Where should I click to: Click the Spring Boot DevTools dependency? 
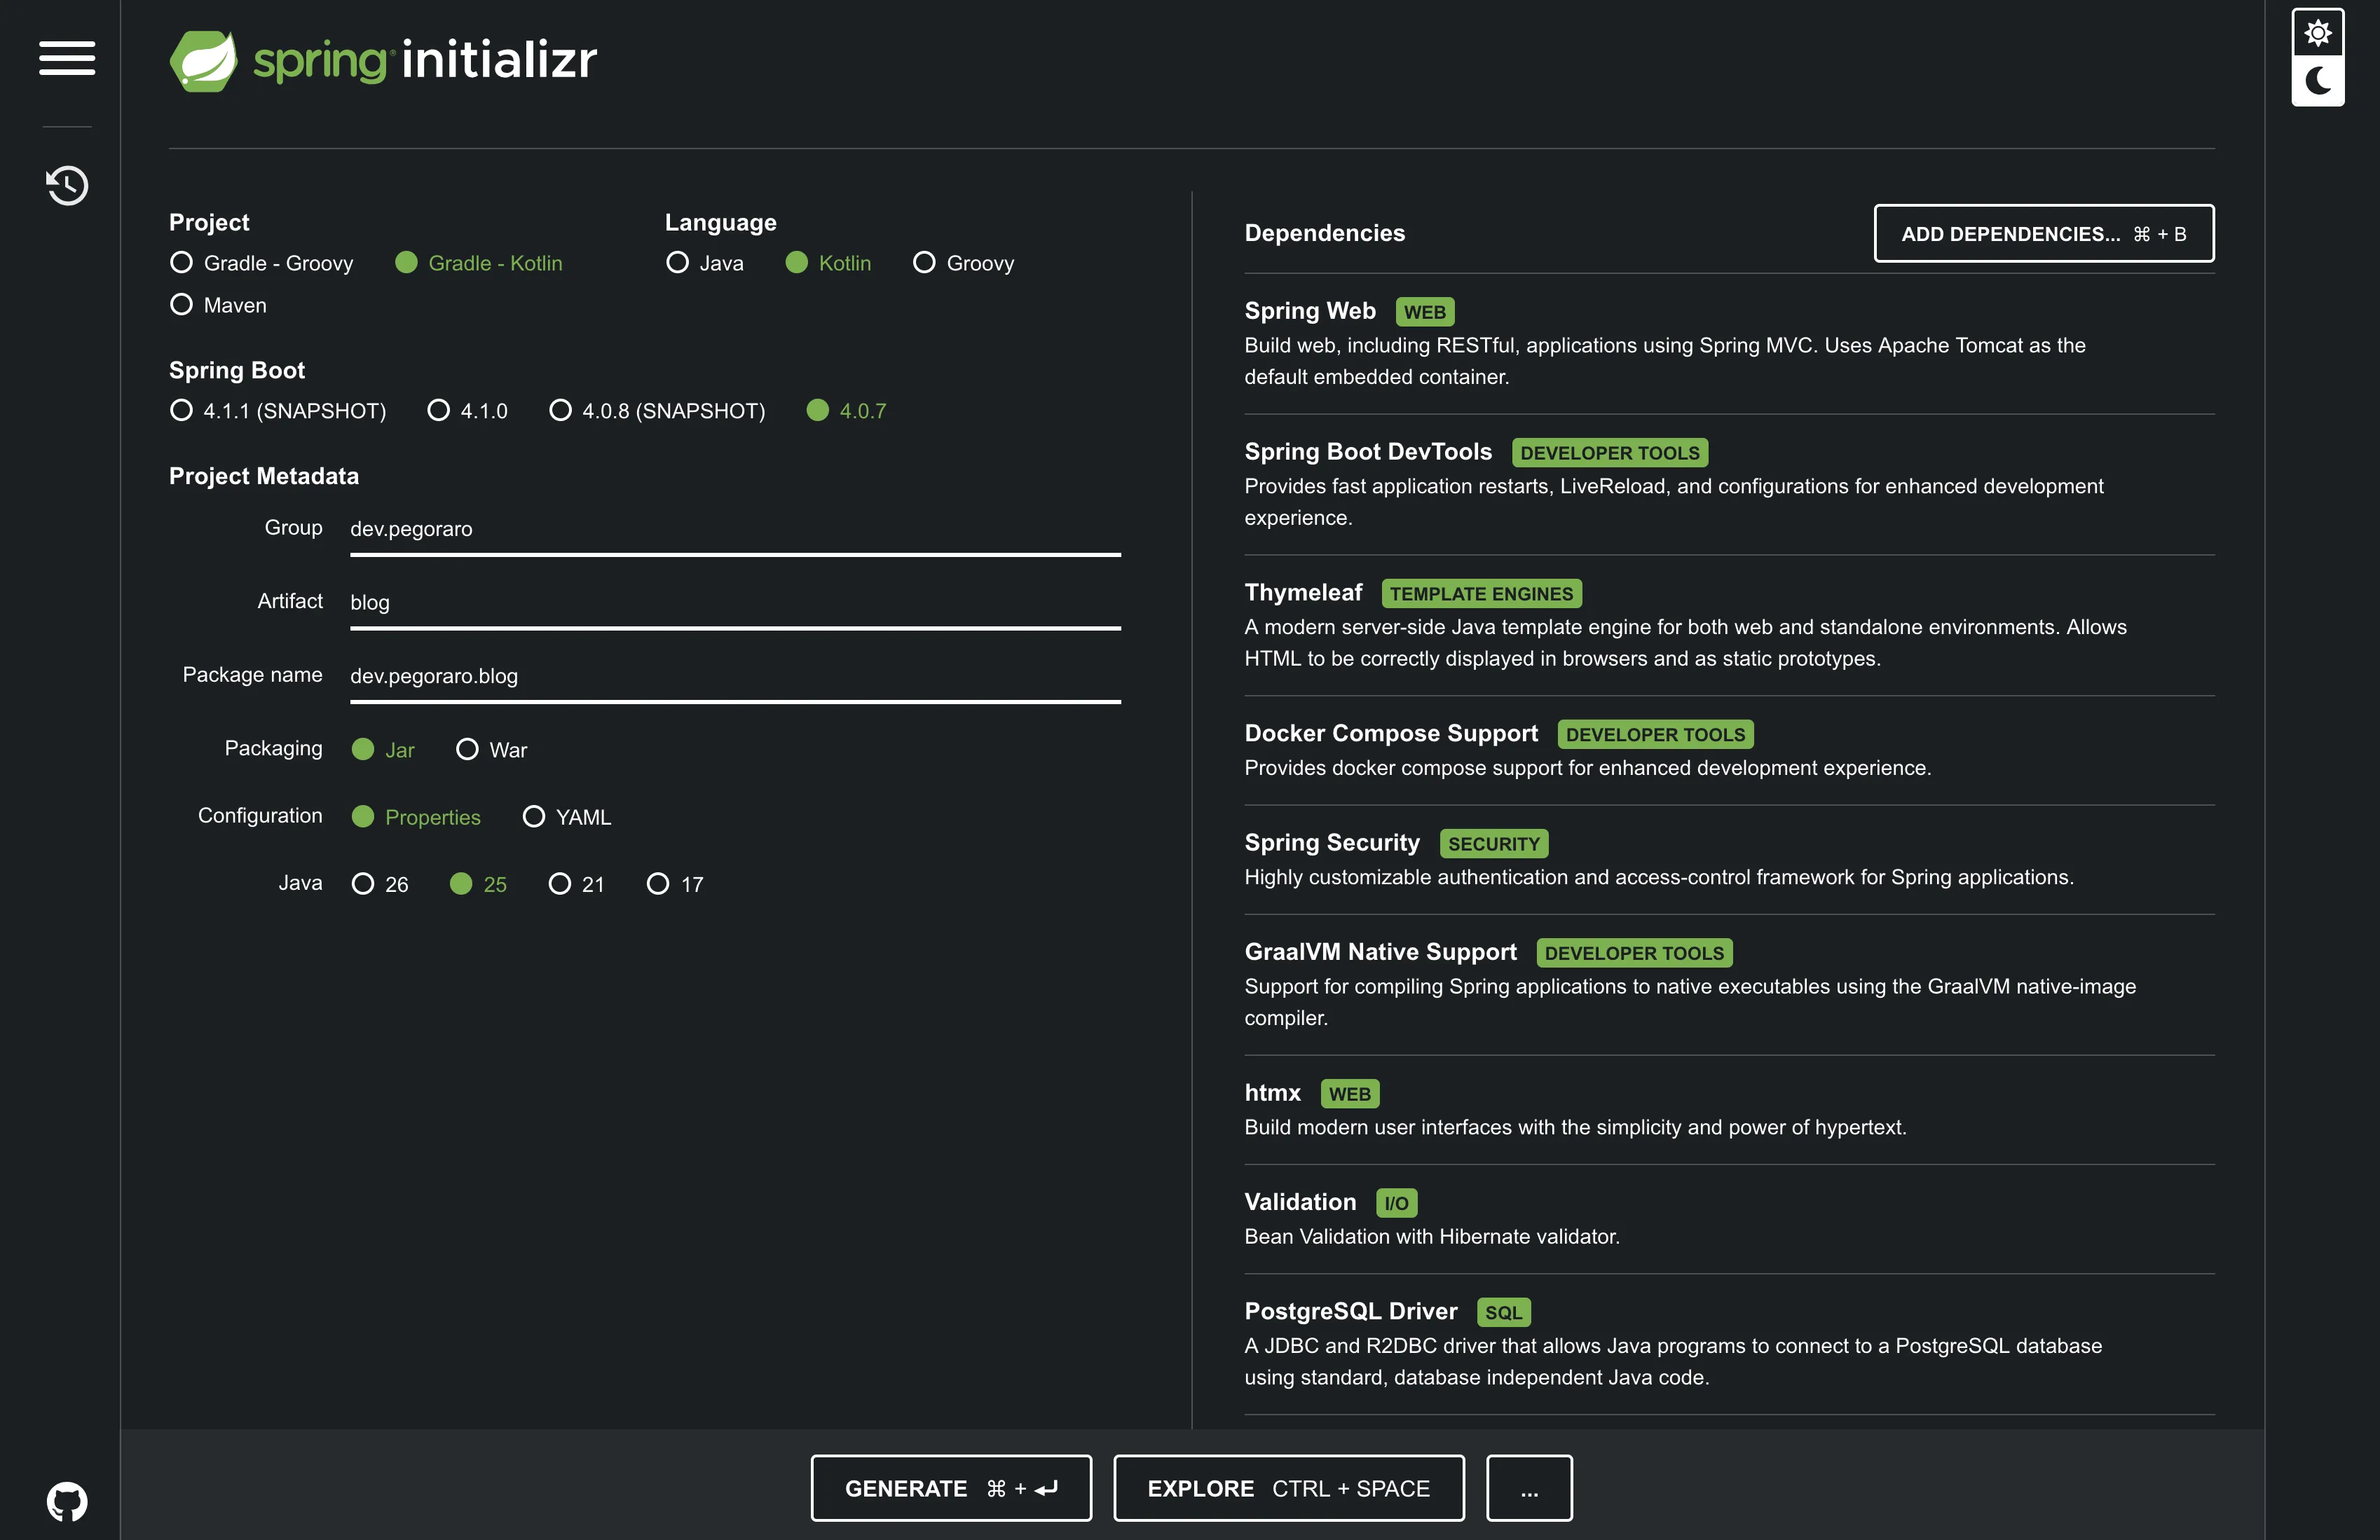click(x=1729, y=484)
